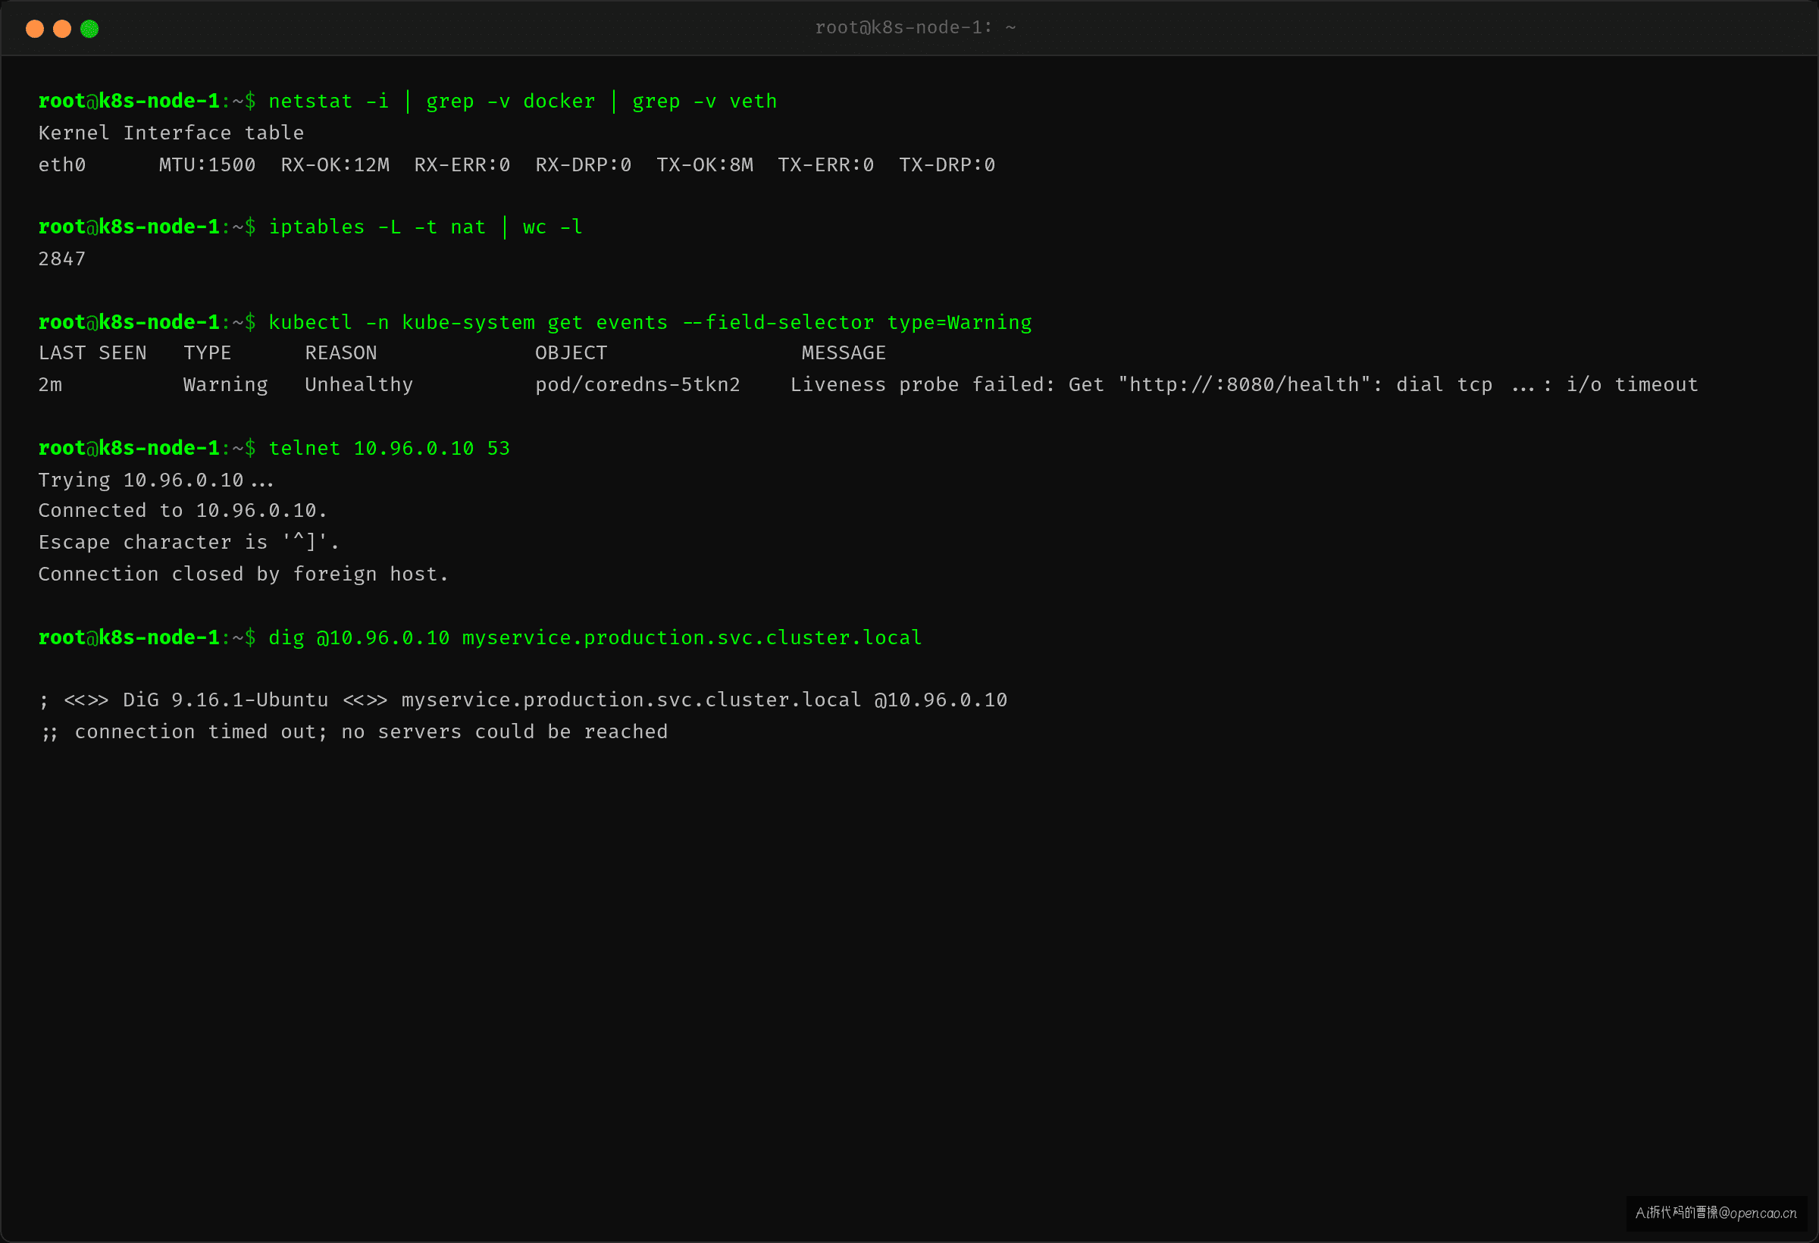Click the pod/coredns-5tkn2 object cell

coord(637,384)
